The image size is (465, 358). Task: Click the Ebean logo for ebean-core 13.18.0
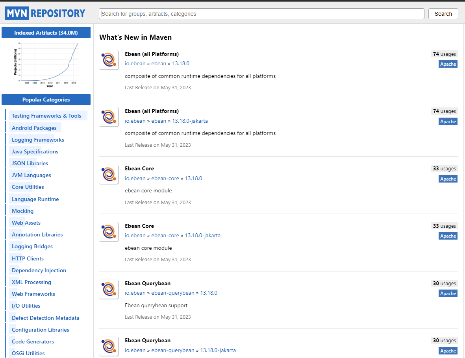click(x=109, y=175)
